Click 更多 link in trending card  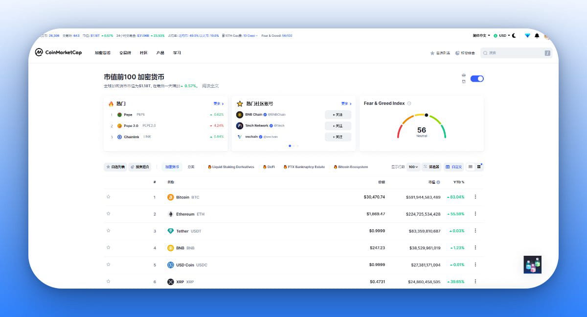[x=218, y=104]
